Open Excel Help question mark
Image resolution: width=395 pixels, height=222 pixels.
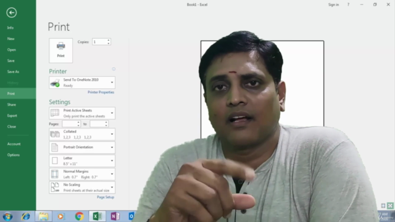(x=348, y=4)
